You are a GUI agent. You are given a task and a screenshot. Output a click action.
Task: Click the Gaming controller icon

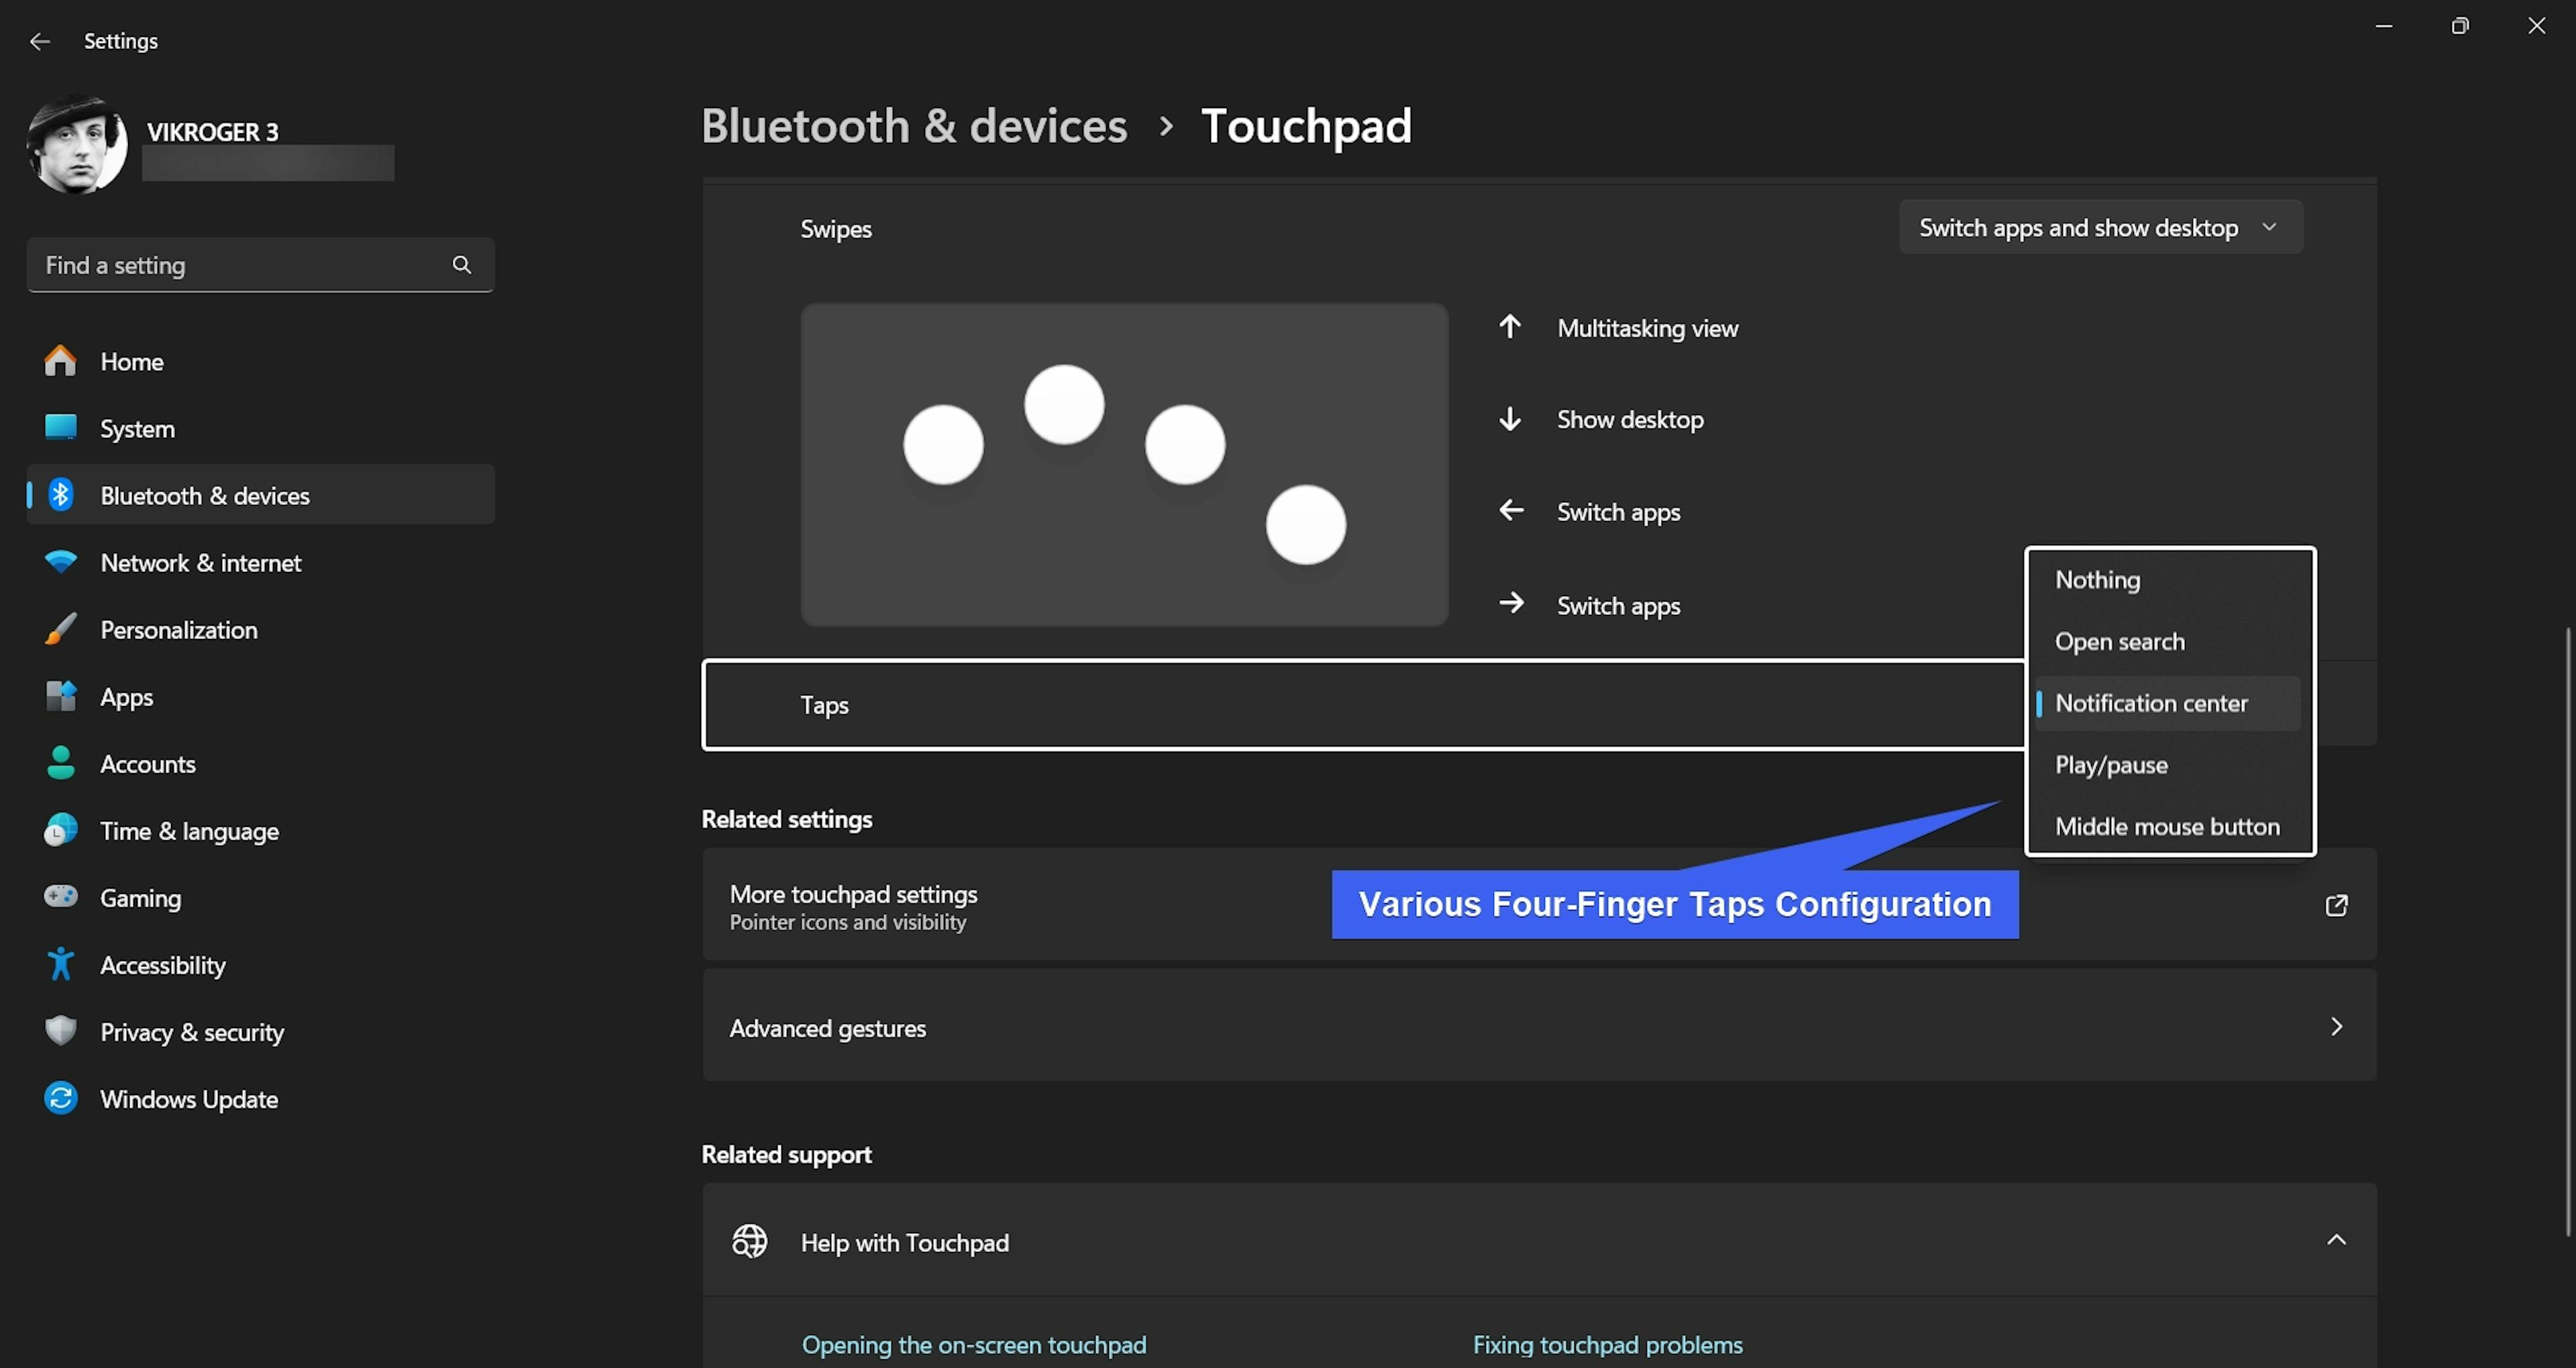click(60, 897)
